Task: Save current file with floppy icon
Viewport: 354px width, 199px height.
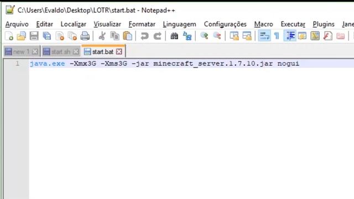Action: pos(34,36)
